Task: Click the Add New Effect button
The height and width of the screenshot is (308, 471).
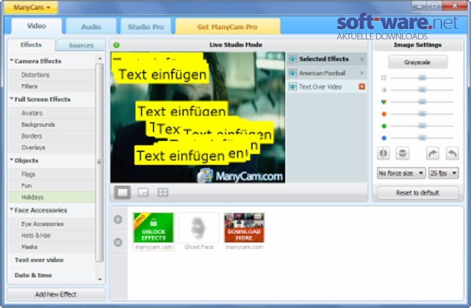Action: tap(56, 294)
